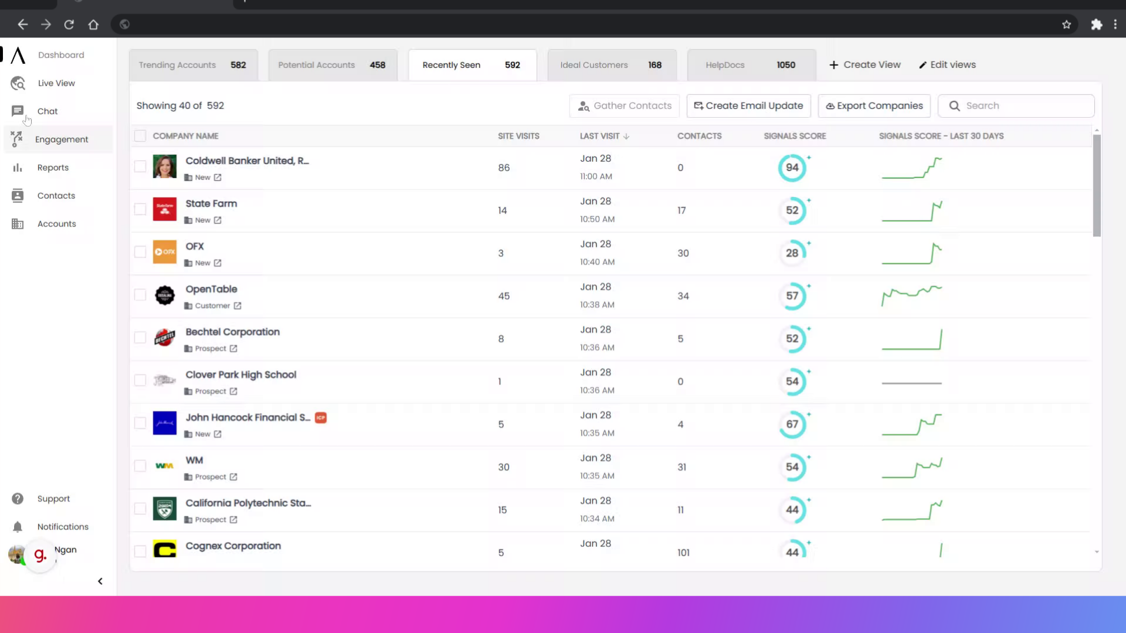
Task: Select the Coldwell Banker United row checkbox
Action: click(140, 166)
